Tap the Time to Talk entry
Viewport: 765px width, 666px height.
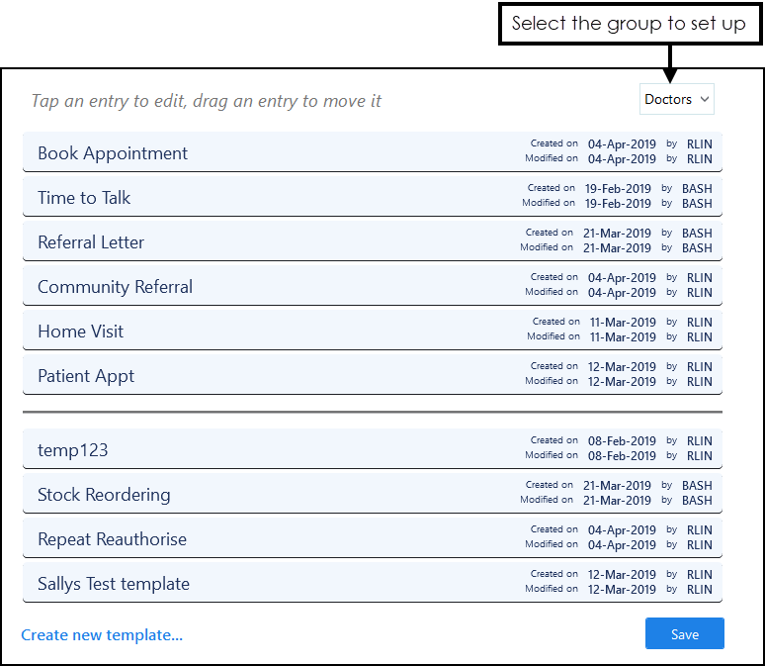pyautogui.click(x=373, y=196)
